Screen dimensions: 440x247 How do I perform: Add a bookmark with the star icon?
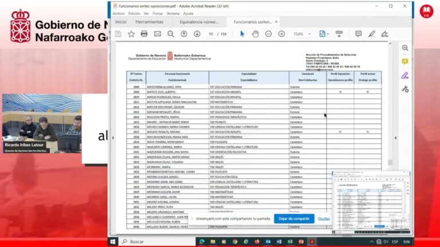(x=131, y=34)
